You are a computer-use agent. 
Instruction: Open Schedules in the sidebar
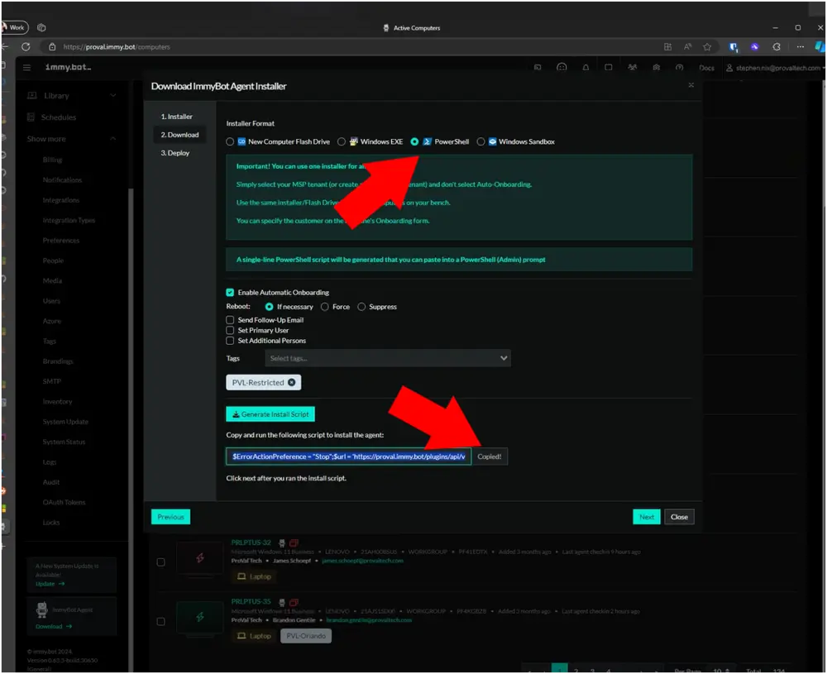[58, 117]
